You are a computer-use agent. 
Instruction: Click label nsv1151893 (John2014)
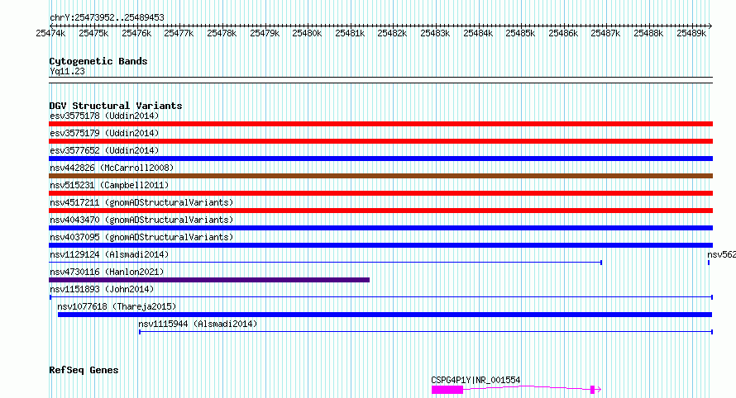click(x=102, y=289)
